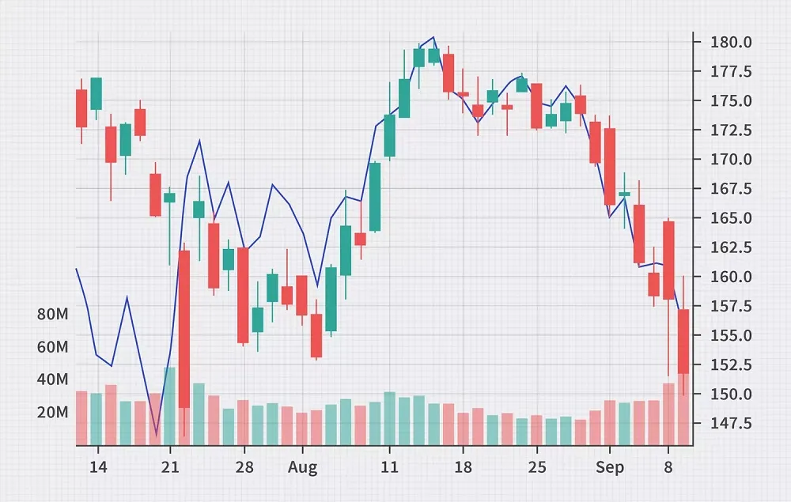Click the date label 21
Image resolution: width=791 pixels, height=502 pixels.
coord(170,468)
